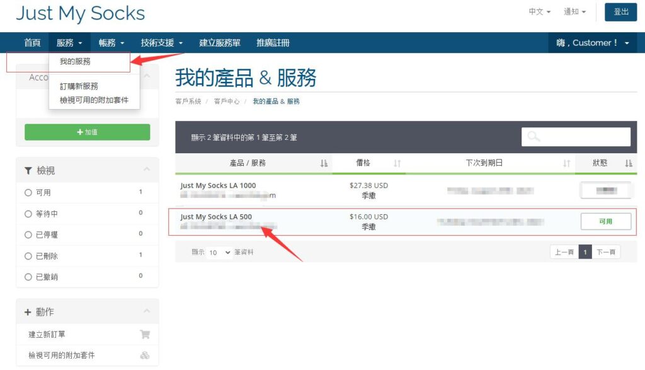Click 檢視可用的附加套件 in the 動作 panel
The height and width of the screenshot is (370, 645).
tap(61, 355)
